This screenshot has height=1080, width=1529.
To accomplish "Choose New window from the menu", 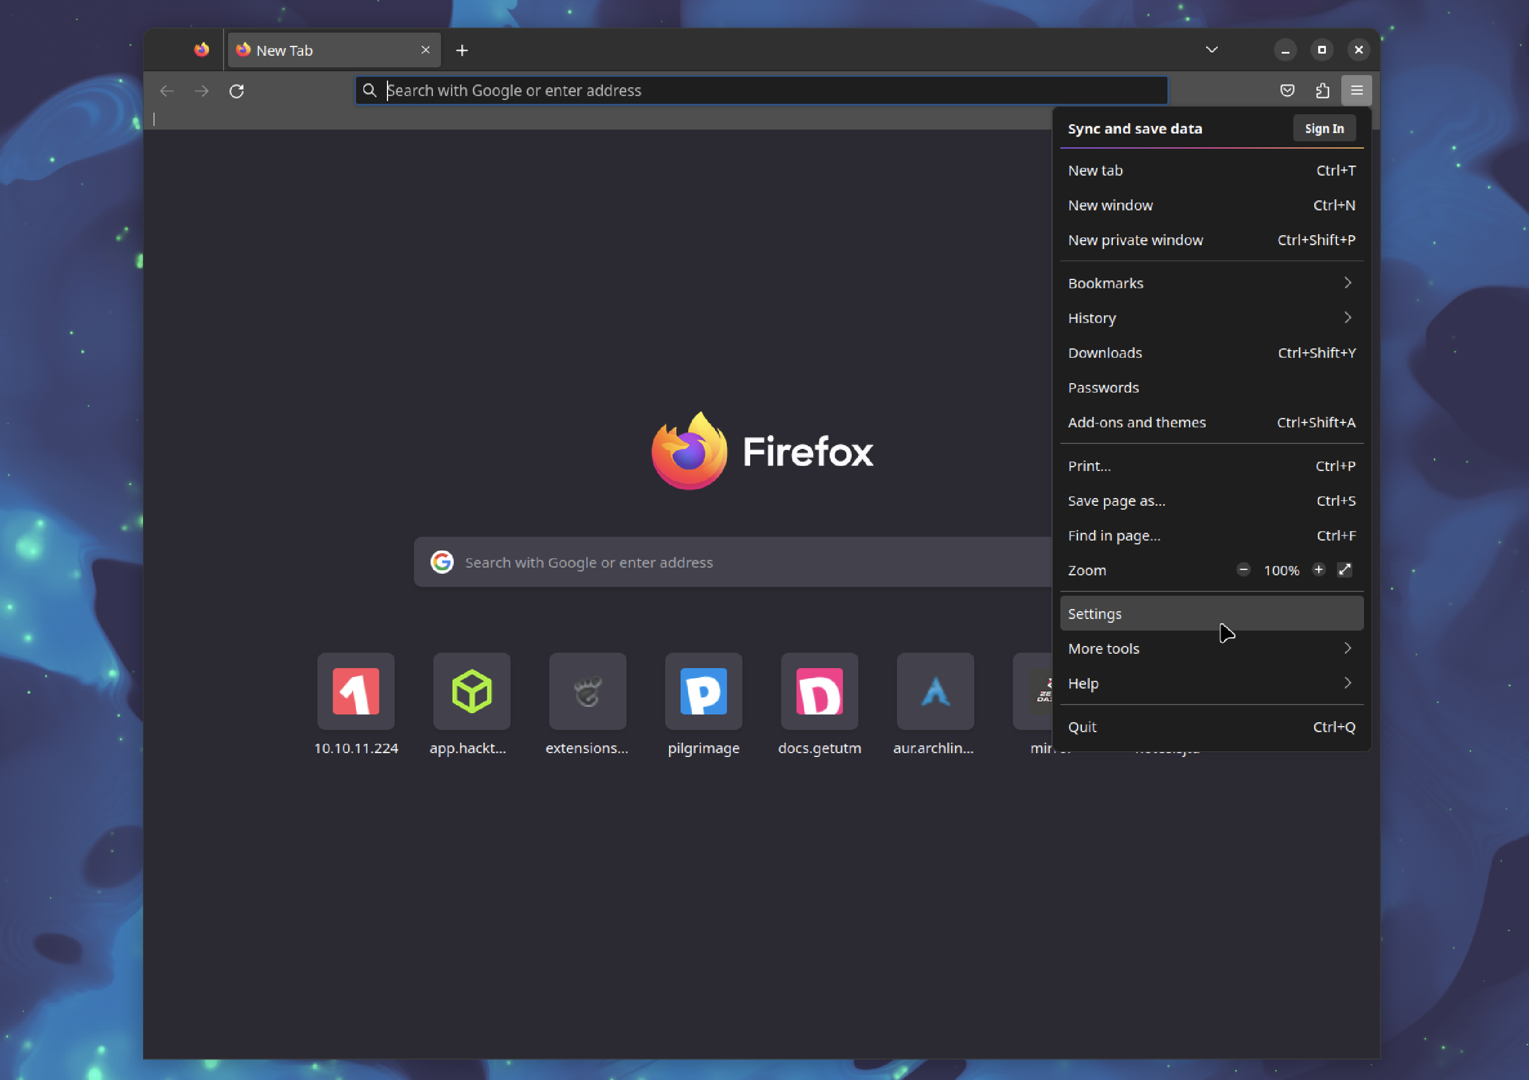I will [x=1212, y=205].
